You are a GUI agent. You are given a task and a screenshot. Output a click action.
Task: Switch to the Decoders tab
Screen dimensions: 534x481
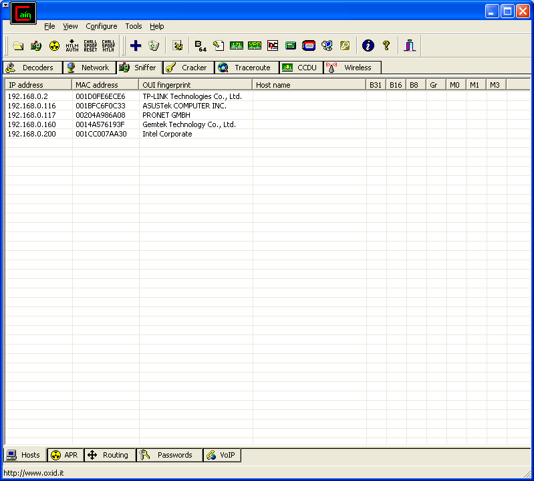(x=33, y=68)
